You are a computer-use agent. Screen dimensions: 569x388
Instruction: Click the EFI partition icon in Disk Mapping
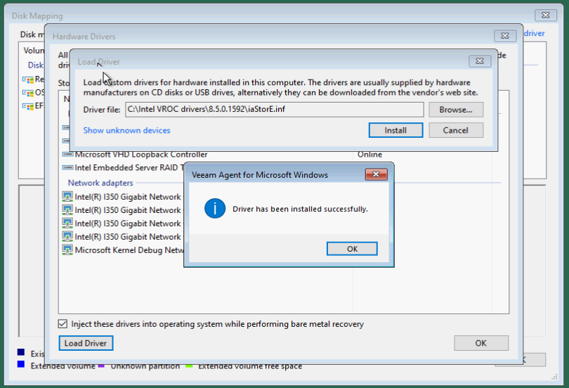point(28,106)
